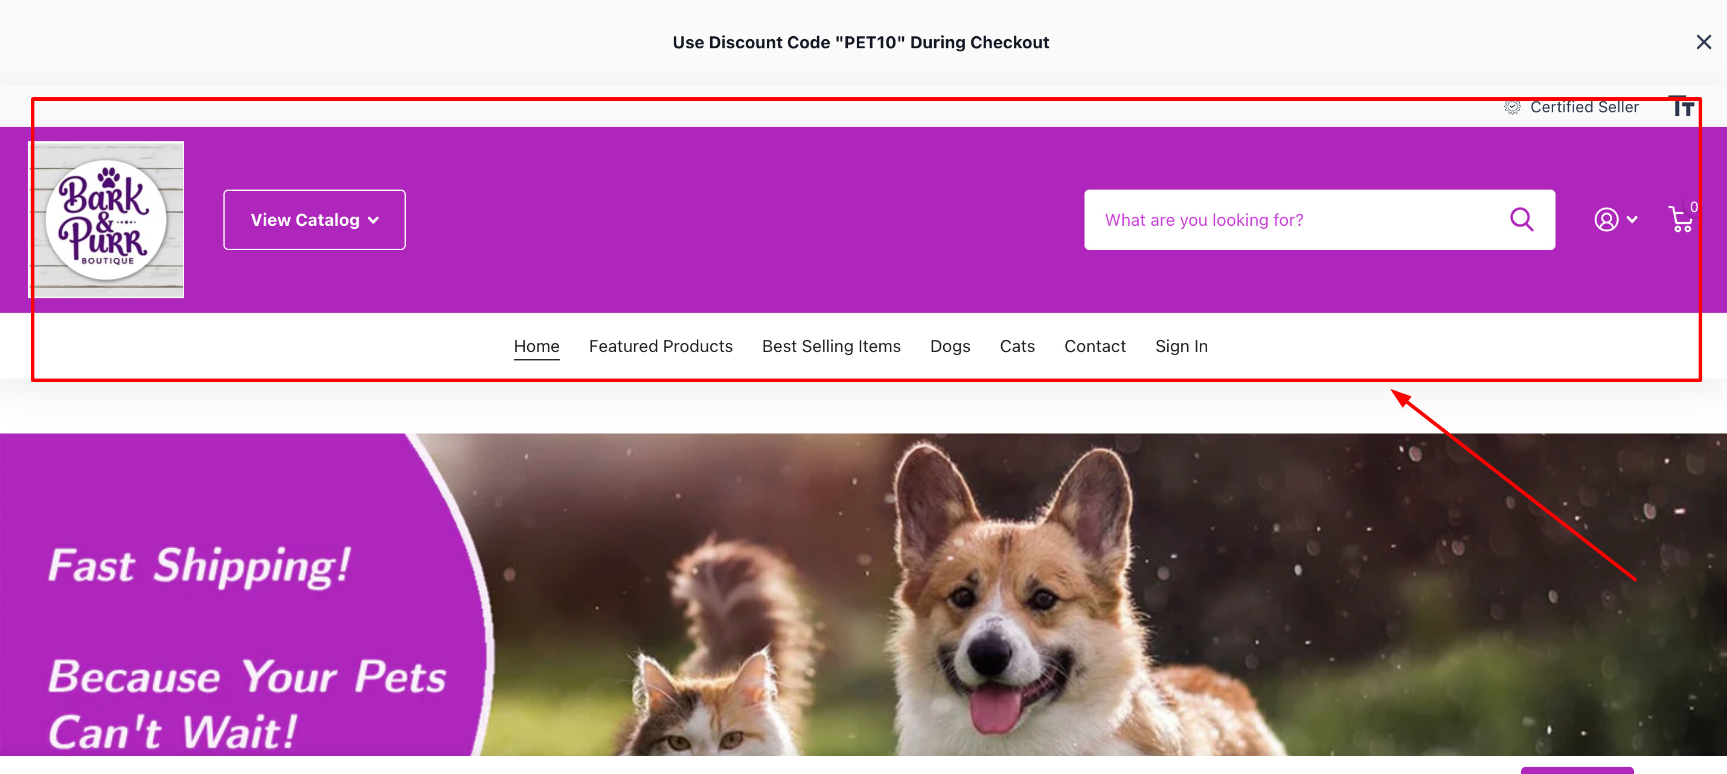Screen dimensions: 1727x774
Task: Open Best Selling Items page
Action: 831,346
